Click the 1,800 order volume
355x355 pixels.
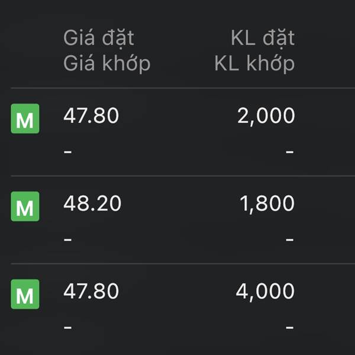click(x=267, y=204)
